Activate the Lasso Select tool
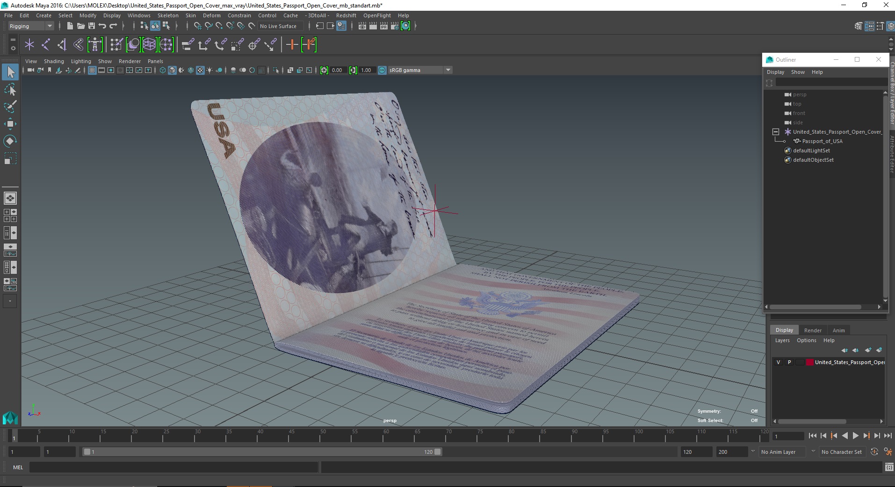 [x=10, y=89]
